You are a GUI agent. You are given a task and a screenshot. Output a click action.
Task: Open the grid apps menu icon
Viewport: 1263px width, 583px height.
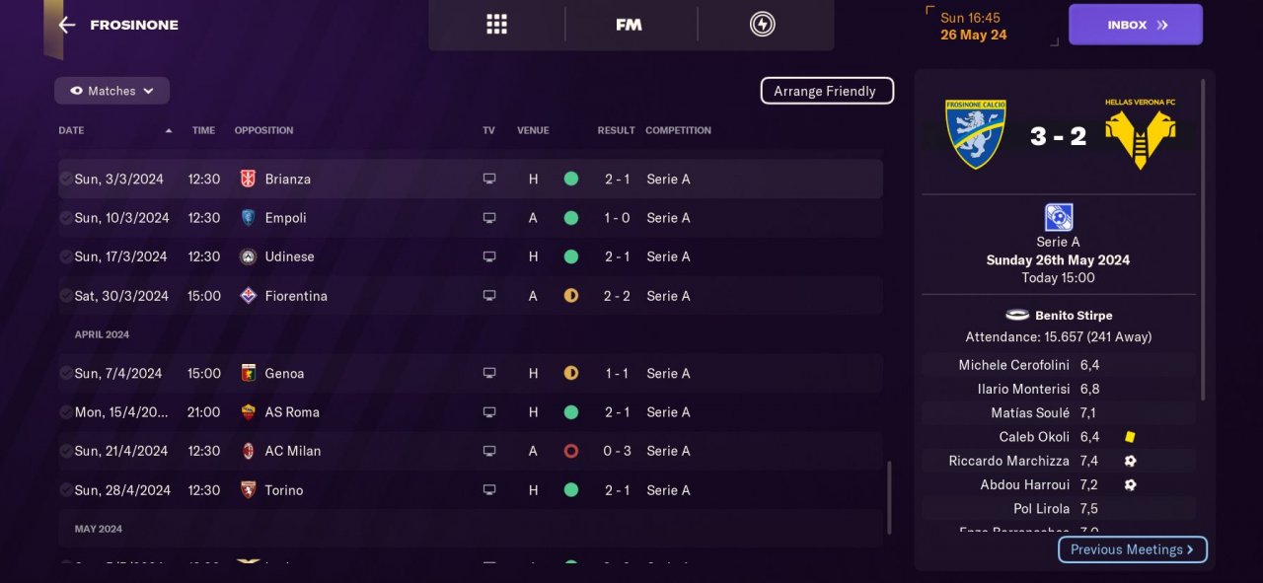pyautogui.click(x=496, y=25)
